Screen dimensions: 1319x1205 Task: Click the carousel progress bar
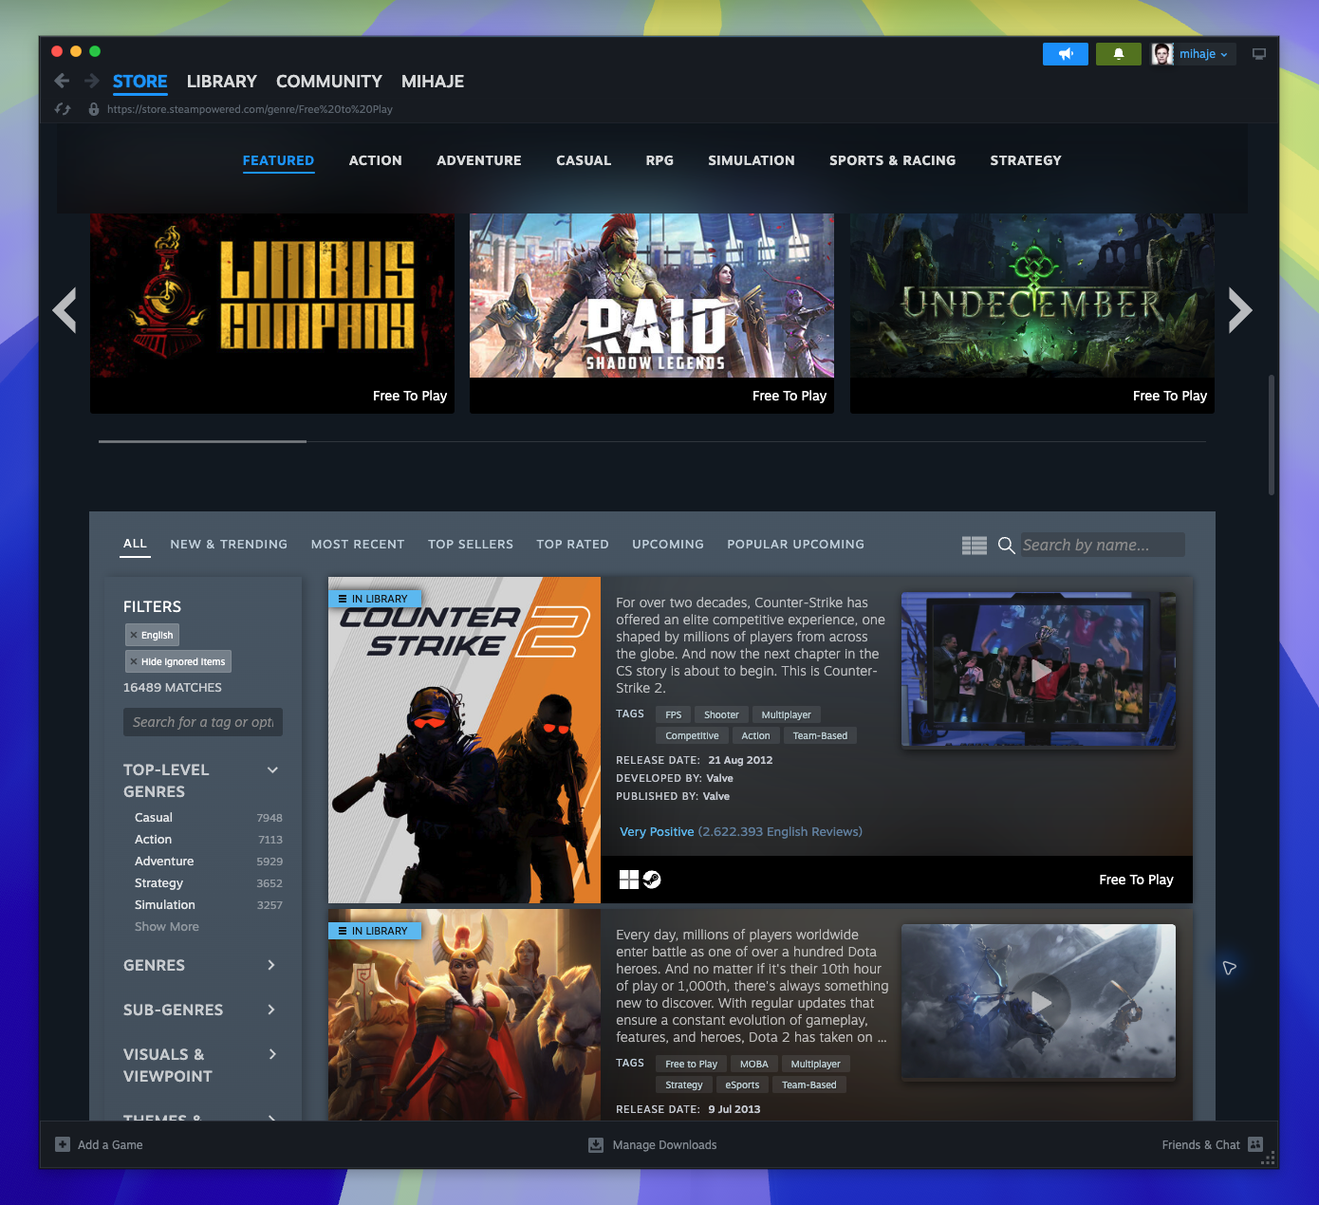click(x=652, y=441)
